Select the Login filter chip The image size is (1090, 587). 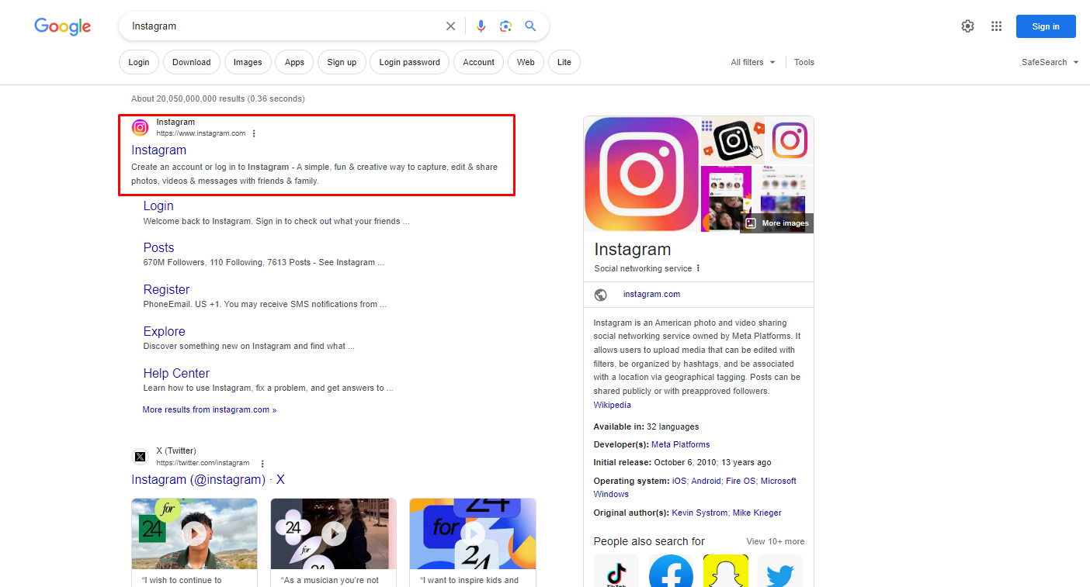[x=139, y=62]
